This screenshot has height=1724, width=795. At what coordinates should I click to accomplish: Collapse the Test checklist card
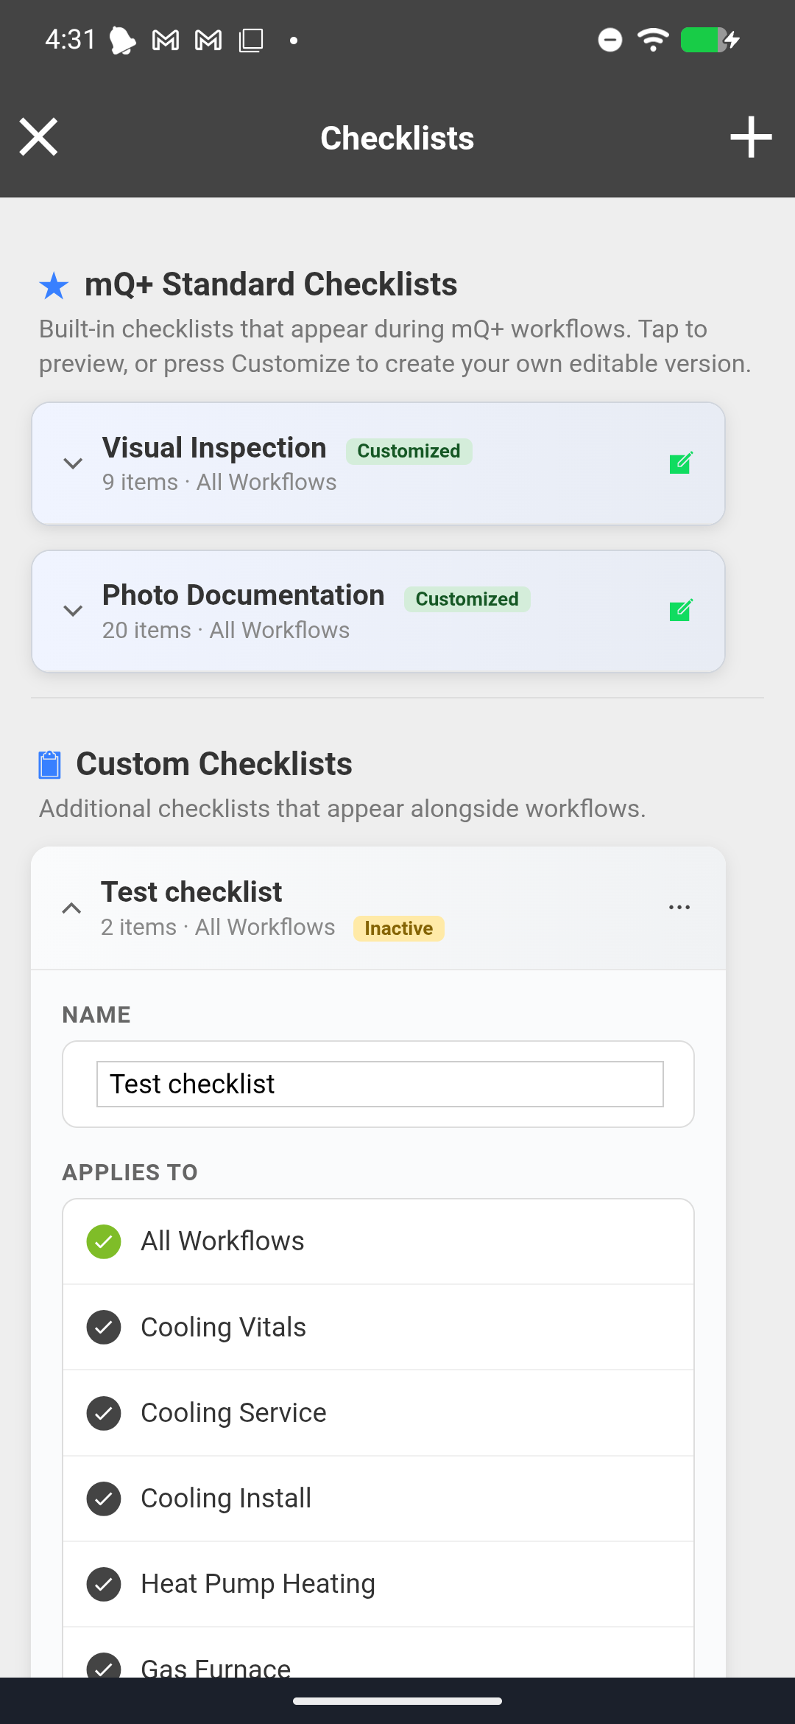tap(71, 908)
